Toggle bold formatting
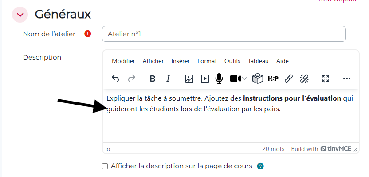369x177 pixels. (x=153, y=79)
